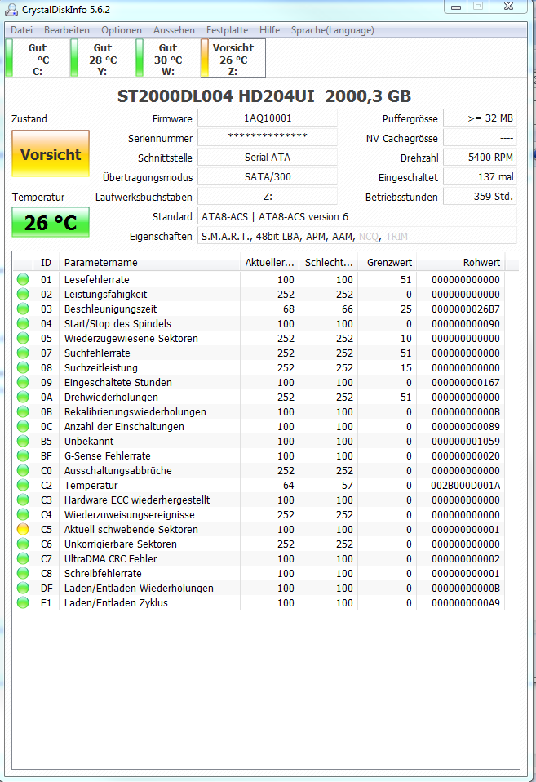Select the W: drive tab at 30 °C
Screen dimensions: 536x782
tap(167, 58)
